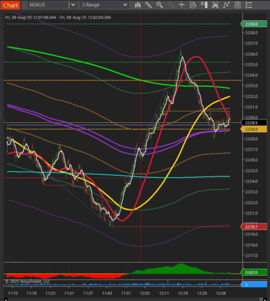Viewport: 270px width, 301px height.
Task: Click the black 2229.5 current price marker
Action: (x=254, y=123)
